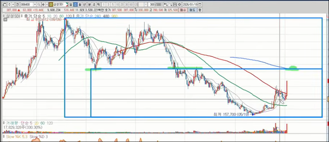Click the 480 moving average legend label

[107, 16]
